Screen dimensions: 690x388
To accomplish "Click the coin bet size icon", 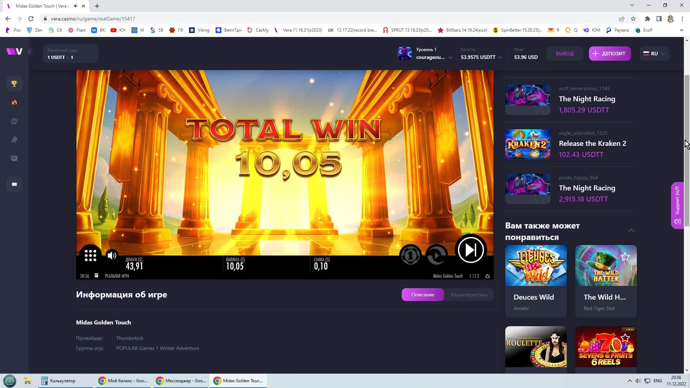I will (410, 255).
